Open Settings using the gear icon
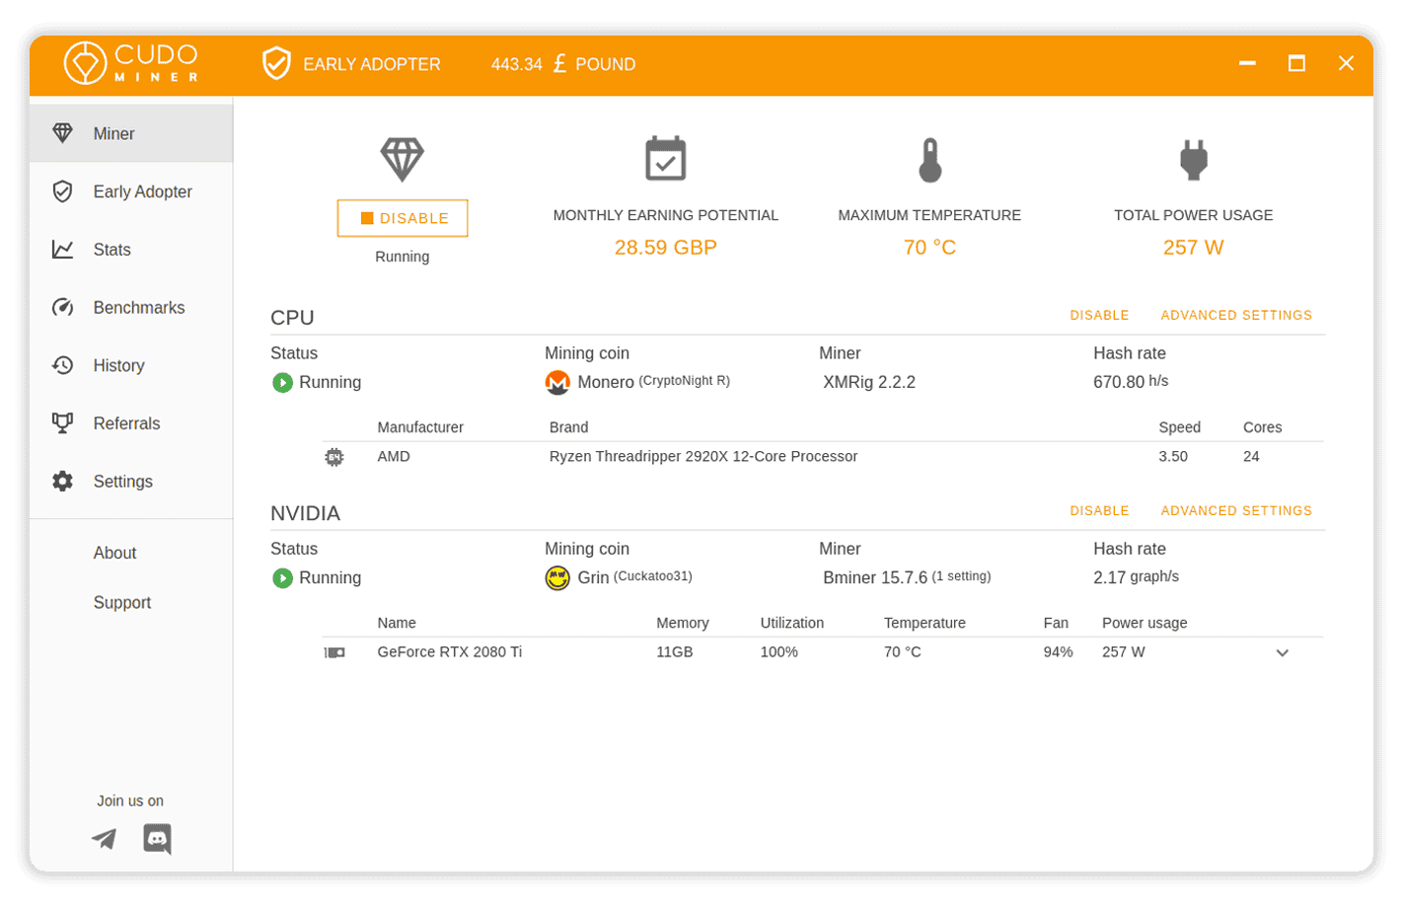The width and height of the screenshot is (1402, 908). point(61,481)
